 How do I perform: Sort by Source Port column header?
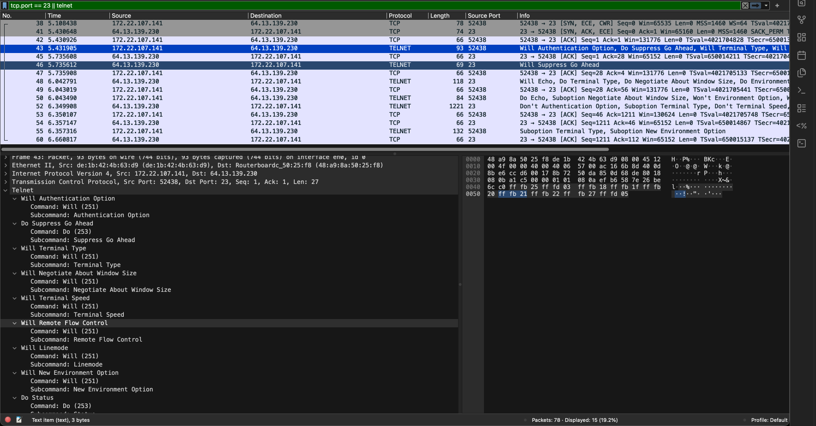point(484,16)
